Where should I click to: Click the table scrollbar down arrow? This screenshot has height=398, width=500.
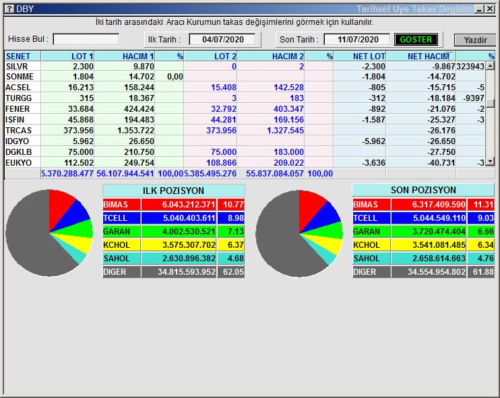click(x=491, y=162)
